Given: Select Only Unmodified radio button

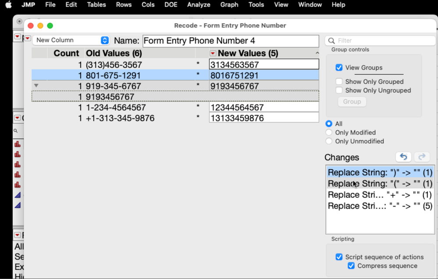Looking at the screenshot, I should click(329, 141).
